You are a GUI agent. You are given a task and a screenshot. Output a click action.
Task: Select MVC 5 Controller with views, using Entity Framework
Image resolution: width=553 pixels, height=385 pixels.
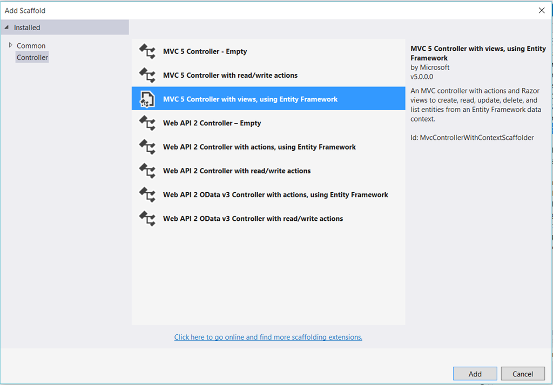pyautogui.click(x=268, y=98)
